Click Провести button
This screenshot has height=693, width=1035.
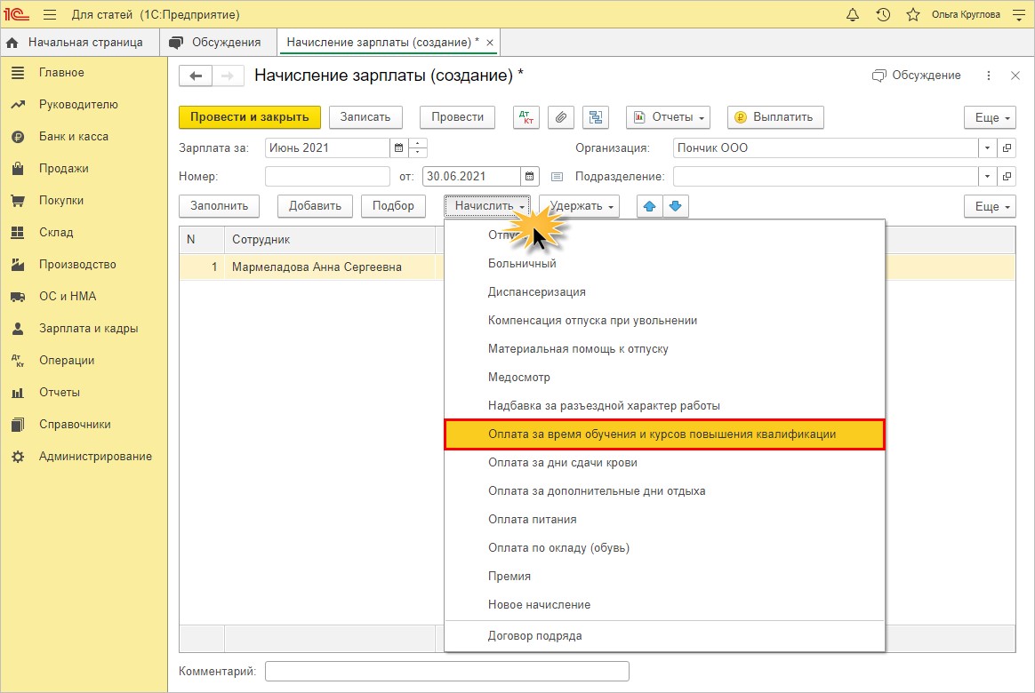point(457,117)
